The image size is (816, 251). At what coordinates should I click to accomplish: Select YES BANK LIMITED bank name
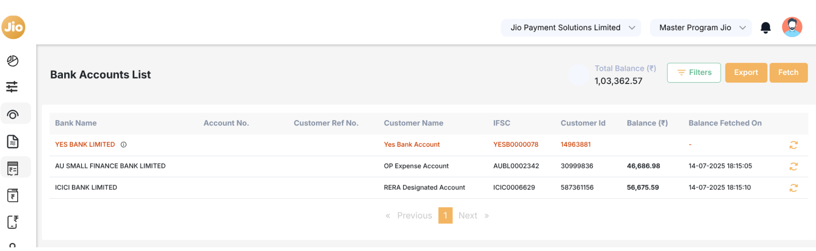pyautogui.click(x=85, y=144)
